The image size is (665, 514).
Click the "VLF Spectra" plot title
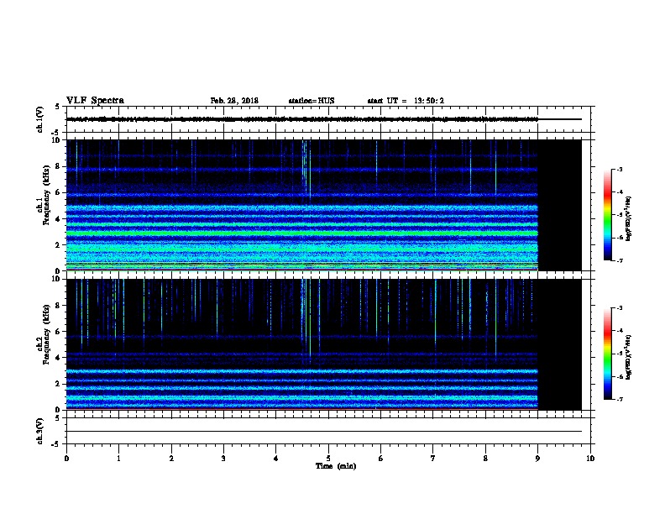[95, 101]
